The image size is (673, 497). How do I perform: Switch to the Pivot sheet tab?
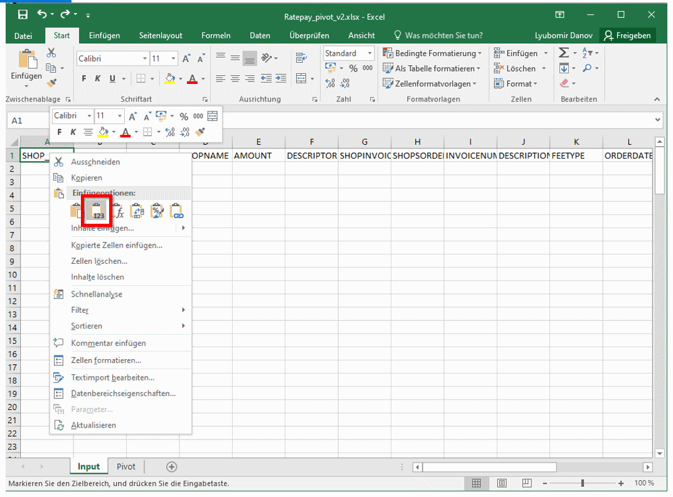point(125,466)
